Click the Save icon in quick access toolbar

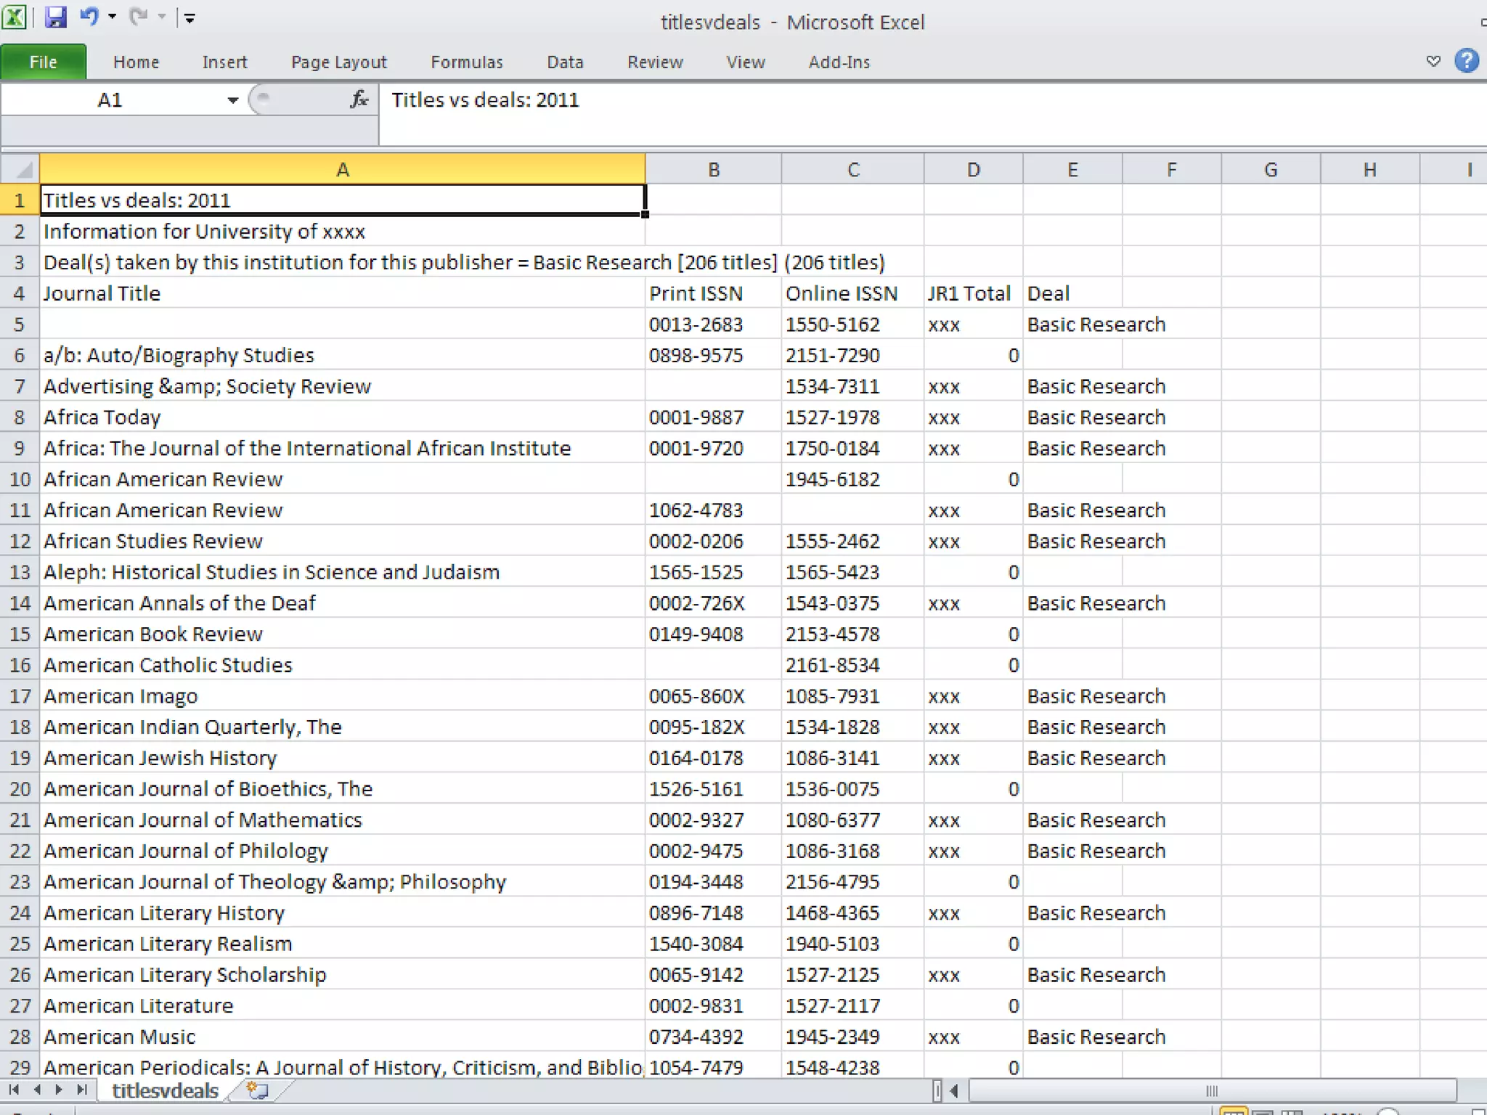click(55, 17)
